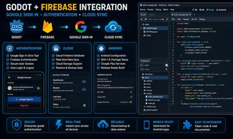Open the Project menu

tap(150, 10)
